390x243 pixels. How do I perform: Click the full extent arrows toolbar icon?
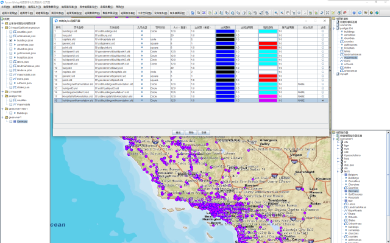click(x=328, y=13)
